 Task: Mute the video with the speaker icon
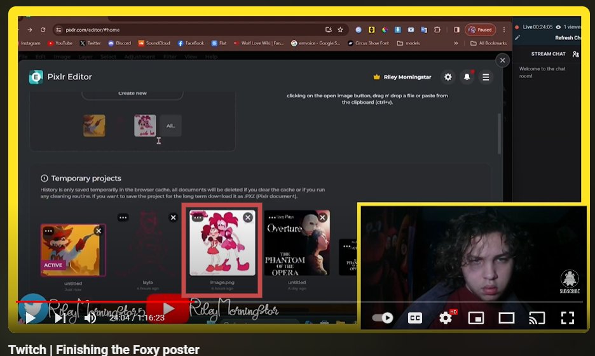(90, 318)
